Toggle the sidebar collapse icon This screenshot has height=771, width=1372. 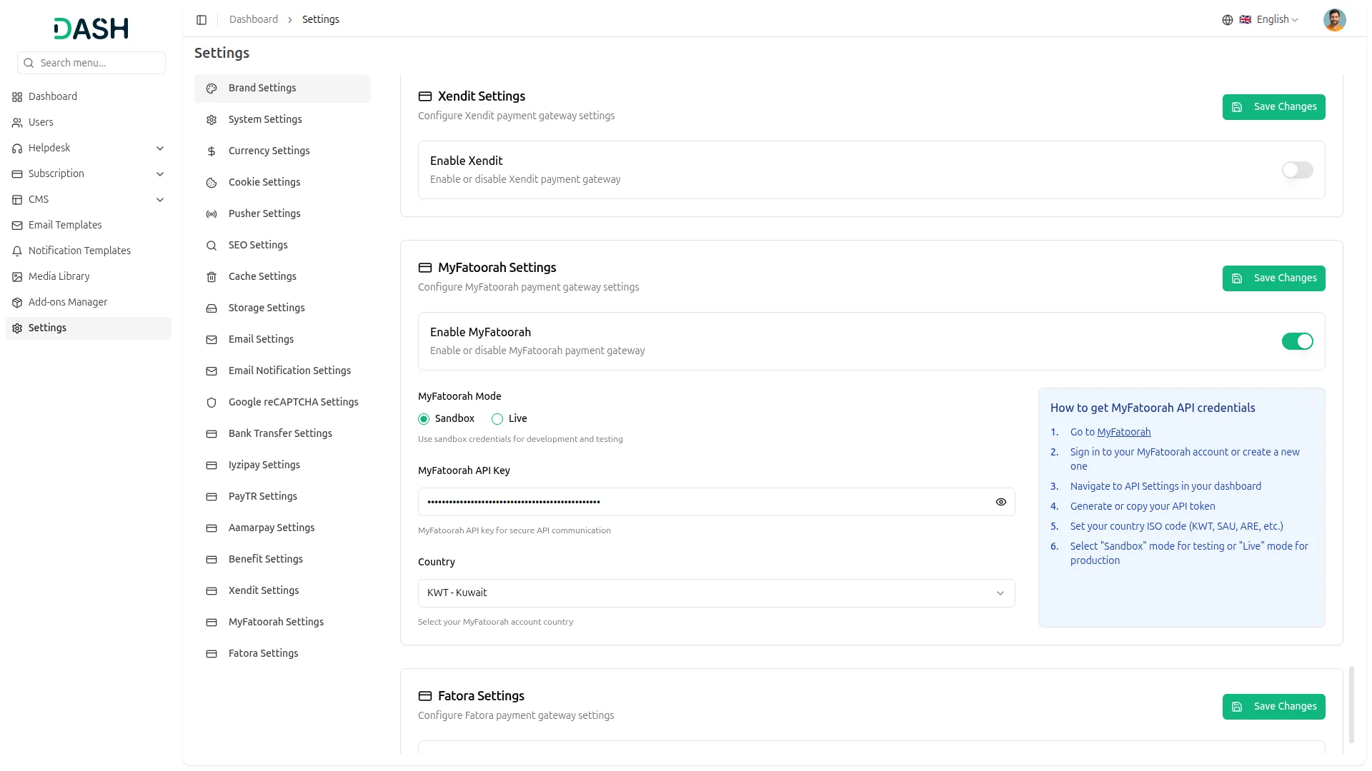[202, 20]
